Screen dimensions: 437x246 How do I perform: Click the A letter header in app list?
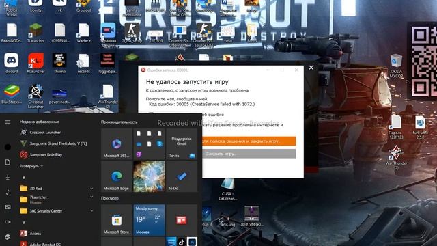pos(24,223)
